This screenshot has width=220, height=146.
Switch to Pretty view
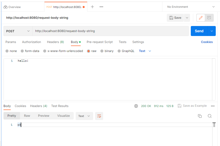(12, 116)
